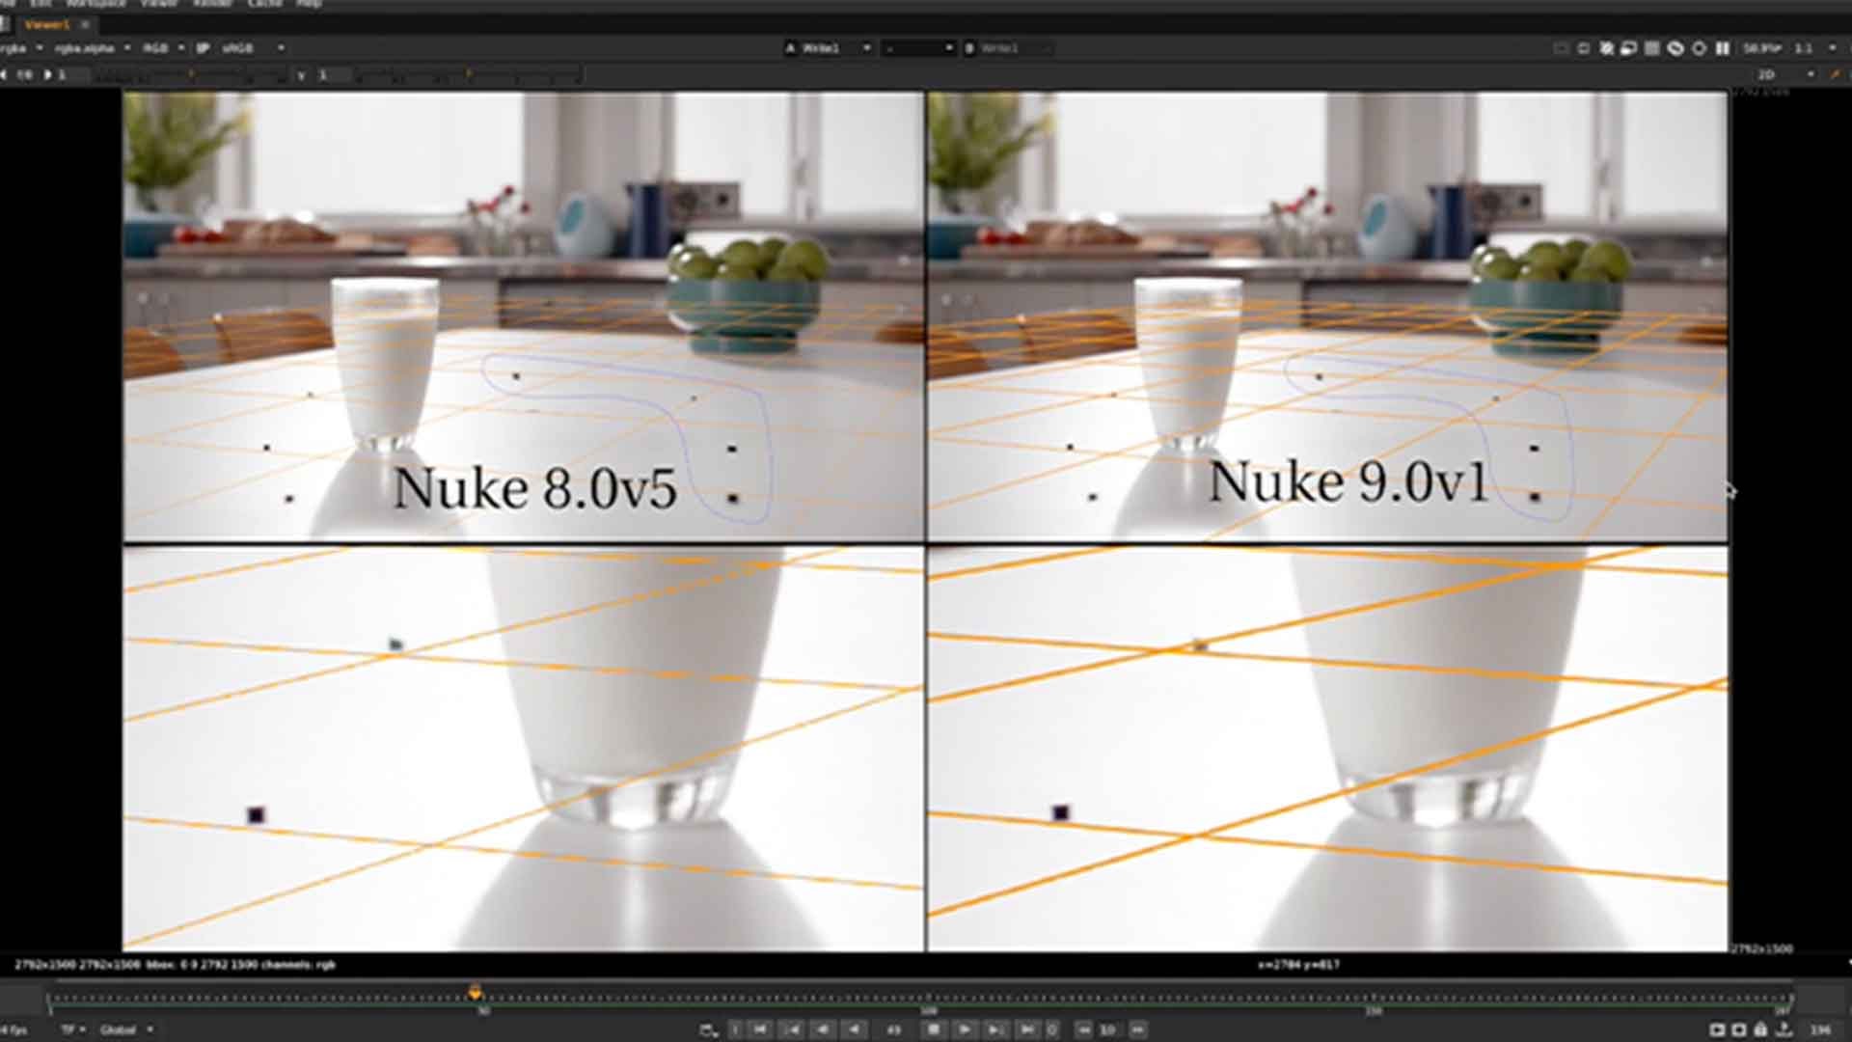Click the step back one frame icon
Screen dimensions: 1852x1042
pos(823,1029)
